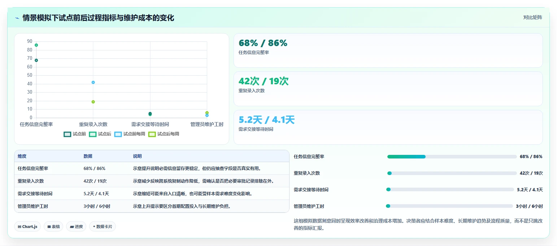Click the 5.2天 / 4.1天 data card value

[267, 120]
